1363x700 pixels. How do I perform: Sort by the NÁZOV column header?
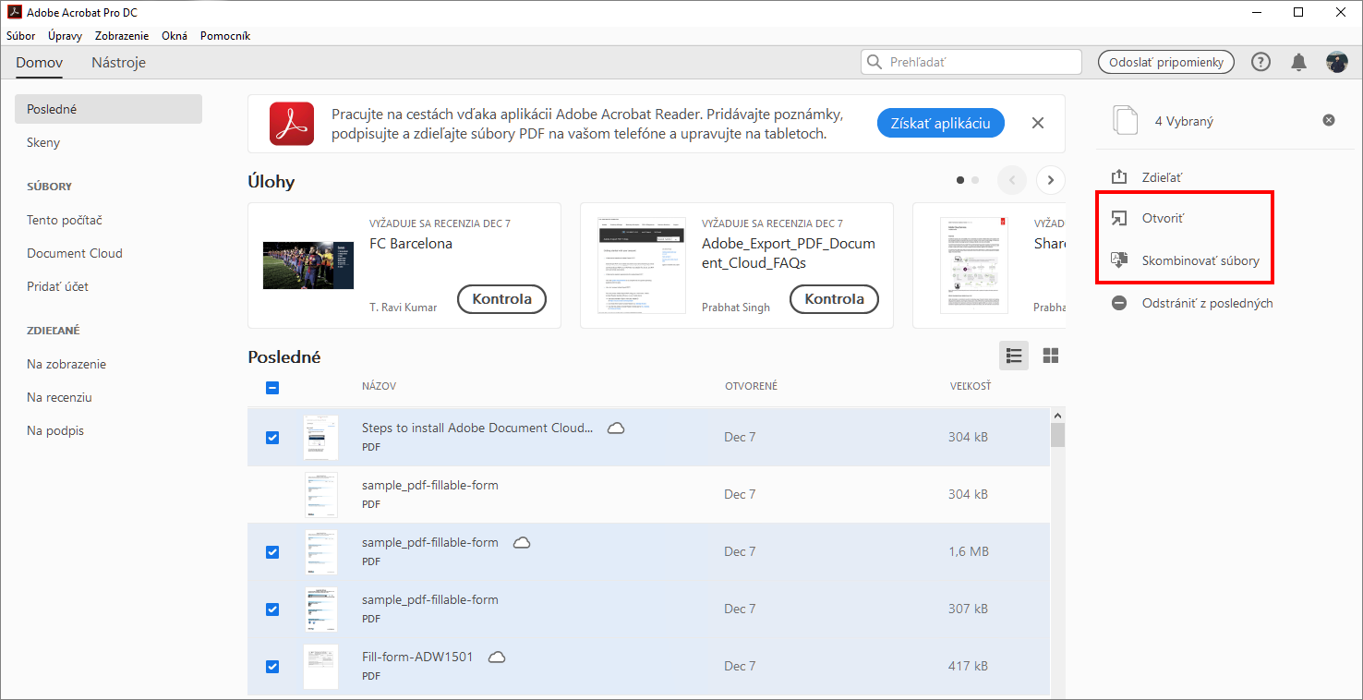coord(379,386)
